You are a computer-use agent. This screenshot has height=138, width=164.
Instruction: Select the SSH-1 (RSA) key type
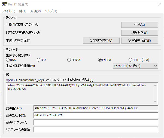click(x=139, y=60)
